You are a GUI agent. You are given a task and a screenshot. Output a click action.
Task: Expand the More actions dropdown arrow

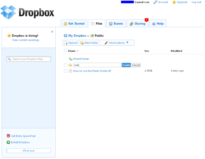click(127, 43)
